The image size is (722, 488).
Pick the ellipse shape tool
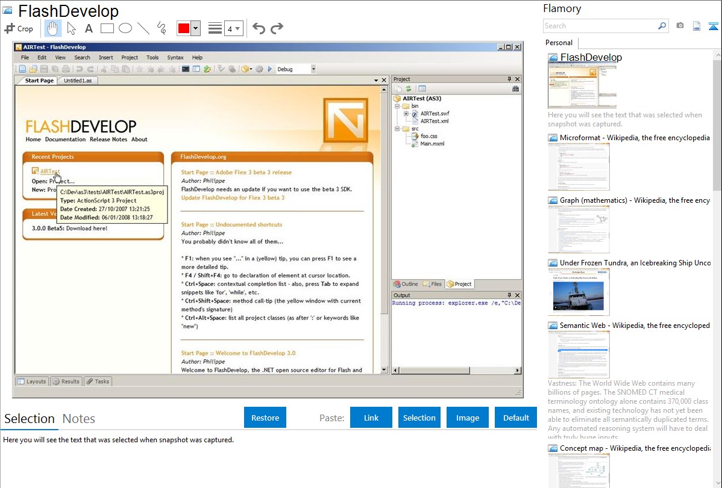coord(125,28)
